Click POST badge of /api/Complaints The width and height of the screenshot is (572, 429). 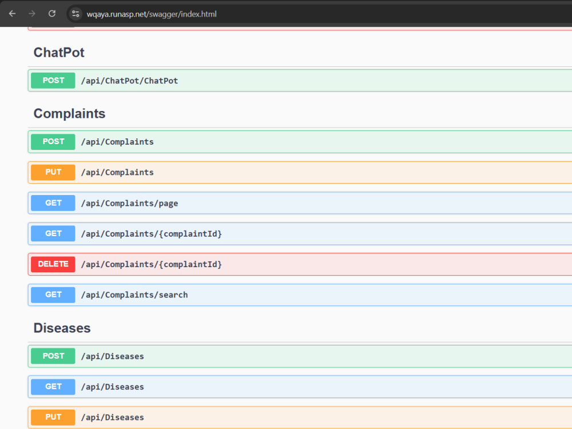click(x=53, y=142)
